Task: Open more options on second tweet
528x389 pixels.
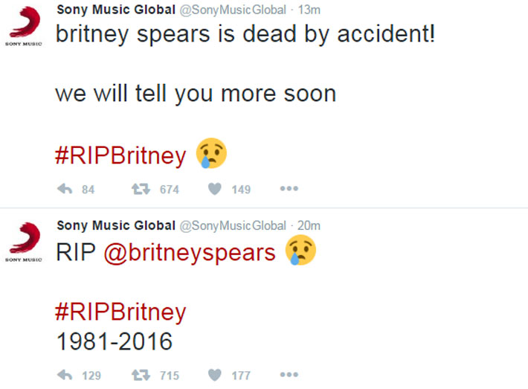Action: [x=289, y=375]
